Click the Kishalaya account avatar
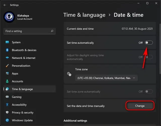Screen dimensions: 161x126 pyautogui.click(x=9, y=17)
